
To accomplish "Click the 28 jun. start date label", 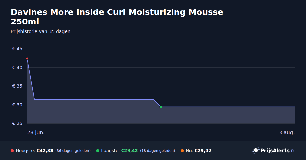I will tap(36, 133).
